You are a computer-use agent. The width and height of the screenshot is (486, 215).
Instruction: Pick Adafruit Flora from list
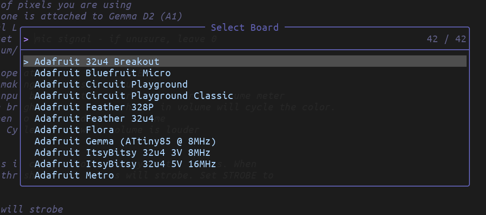click(x=245, y=129)
